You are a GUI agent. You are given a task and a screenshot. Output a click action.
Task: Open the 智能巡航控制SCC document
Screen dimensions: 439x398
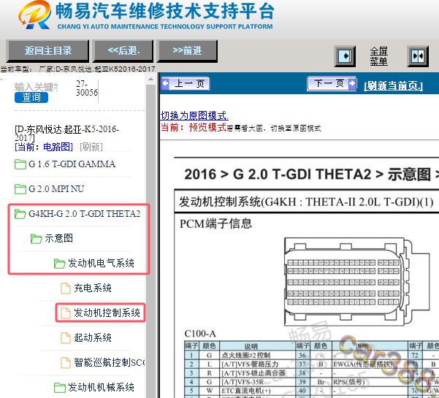[x=110, y=362]
